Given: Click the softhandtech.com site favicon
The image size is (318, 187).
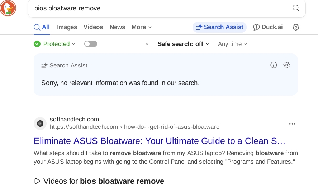Looking at the screenshot, I should pos(40,123).
